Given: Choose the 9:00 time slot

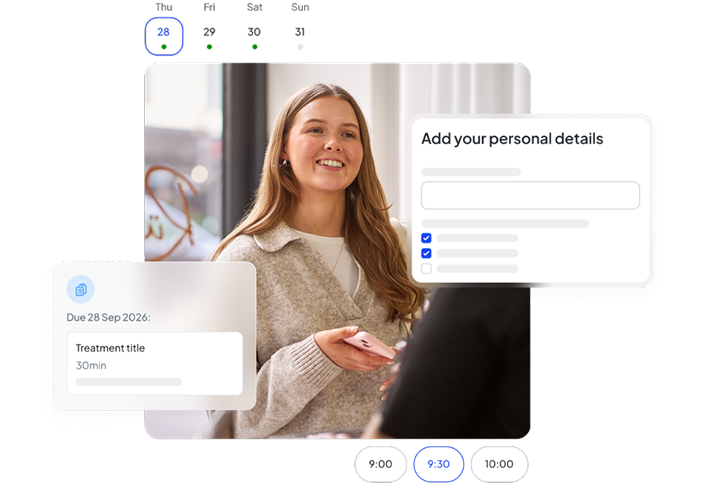Looking at the screenshot, I should [x=380, y=464].
